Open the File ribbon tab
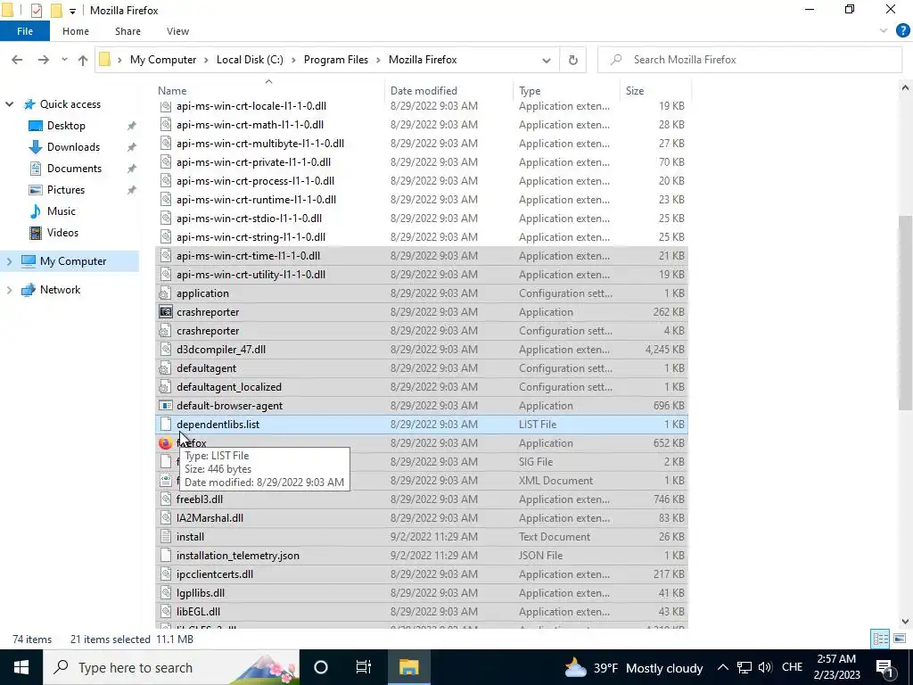This screenshot has width=913, height=685. pos(24,31)
